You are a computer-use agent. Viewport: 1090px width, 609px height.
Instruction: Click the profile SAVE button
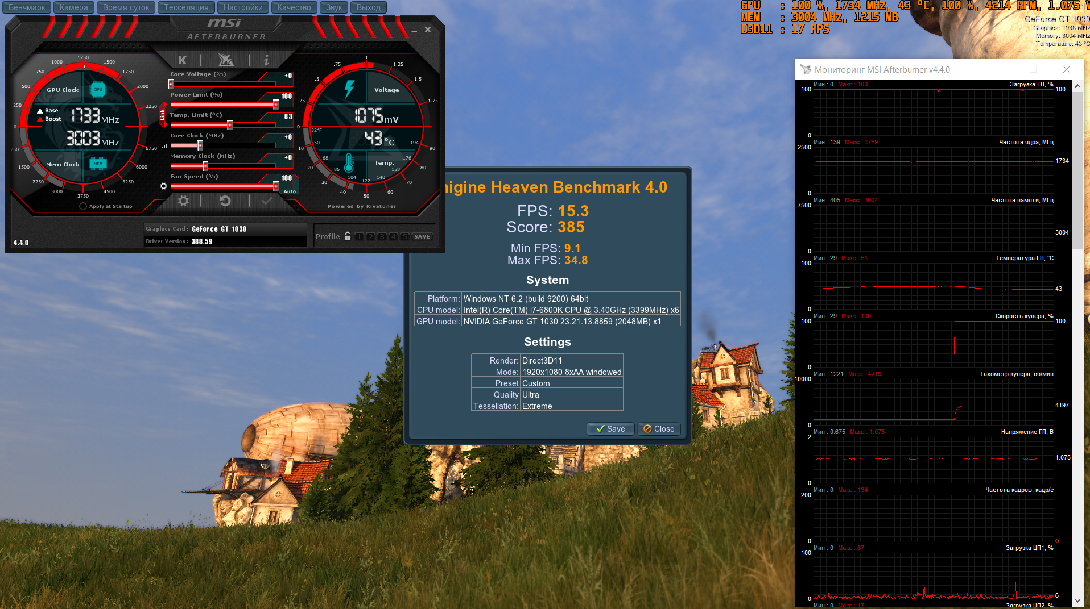click(422, 236)
